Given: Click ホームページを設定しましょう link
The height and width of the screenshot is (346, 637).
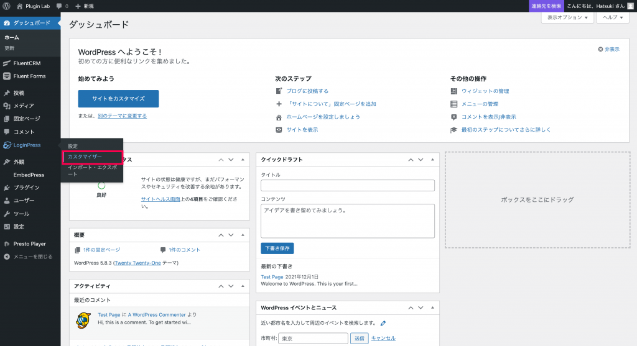Looking at the screenshot, I should click(323, 117).
